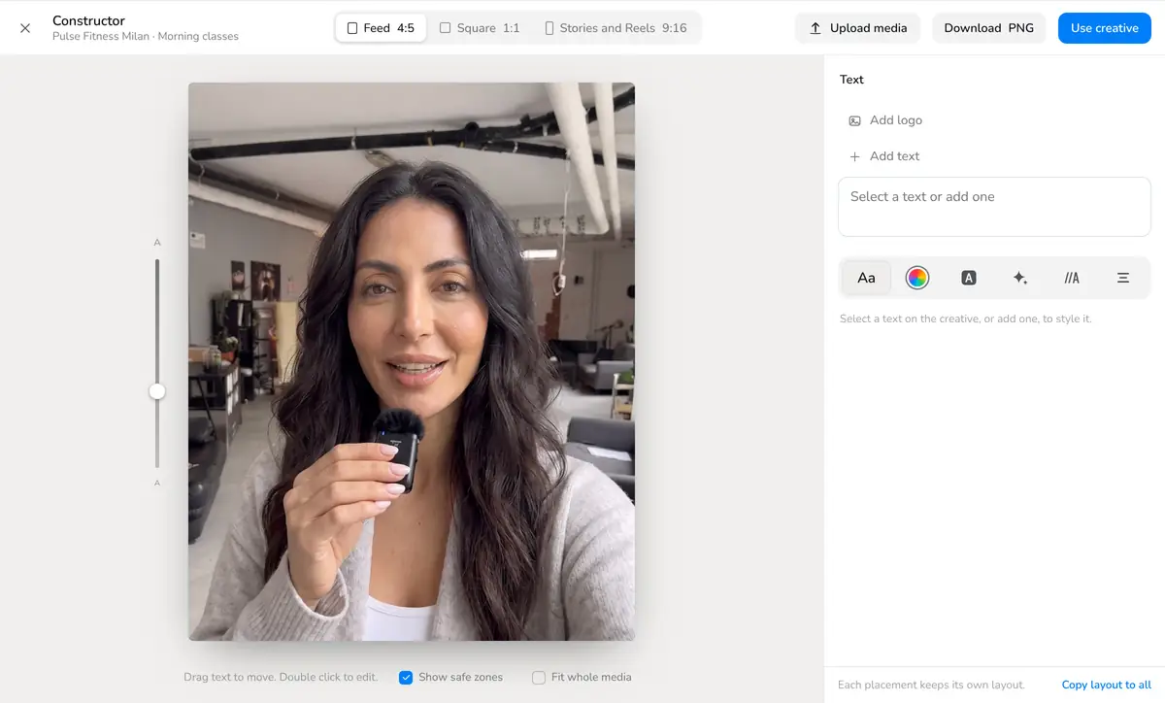Click the 'Drag text to move' hint
Screen dimensions: 1165x703
coord(281,678)
